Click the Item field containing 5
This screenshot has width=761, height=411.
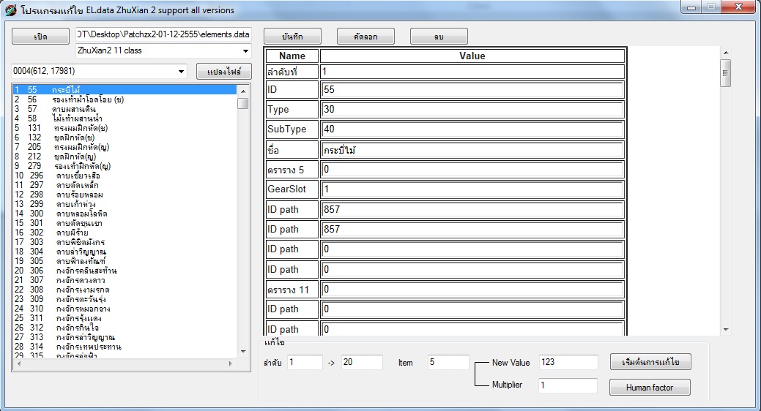[448, 362]
